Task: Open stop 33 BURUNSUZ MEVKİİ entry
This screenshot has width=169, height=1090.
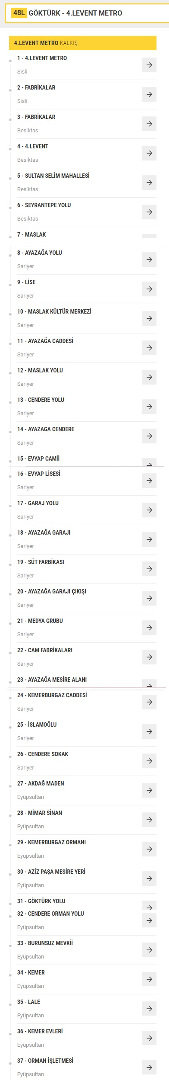Action: [x=83, y=950]
